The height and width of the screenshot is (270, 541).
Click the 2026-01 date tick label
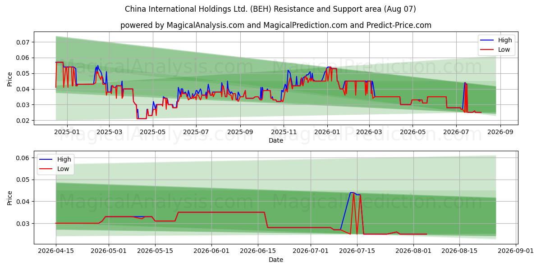(x=327, y=132)
